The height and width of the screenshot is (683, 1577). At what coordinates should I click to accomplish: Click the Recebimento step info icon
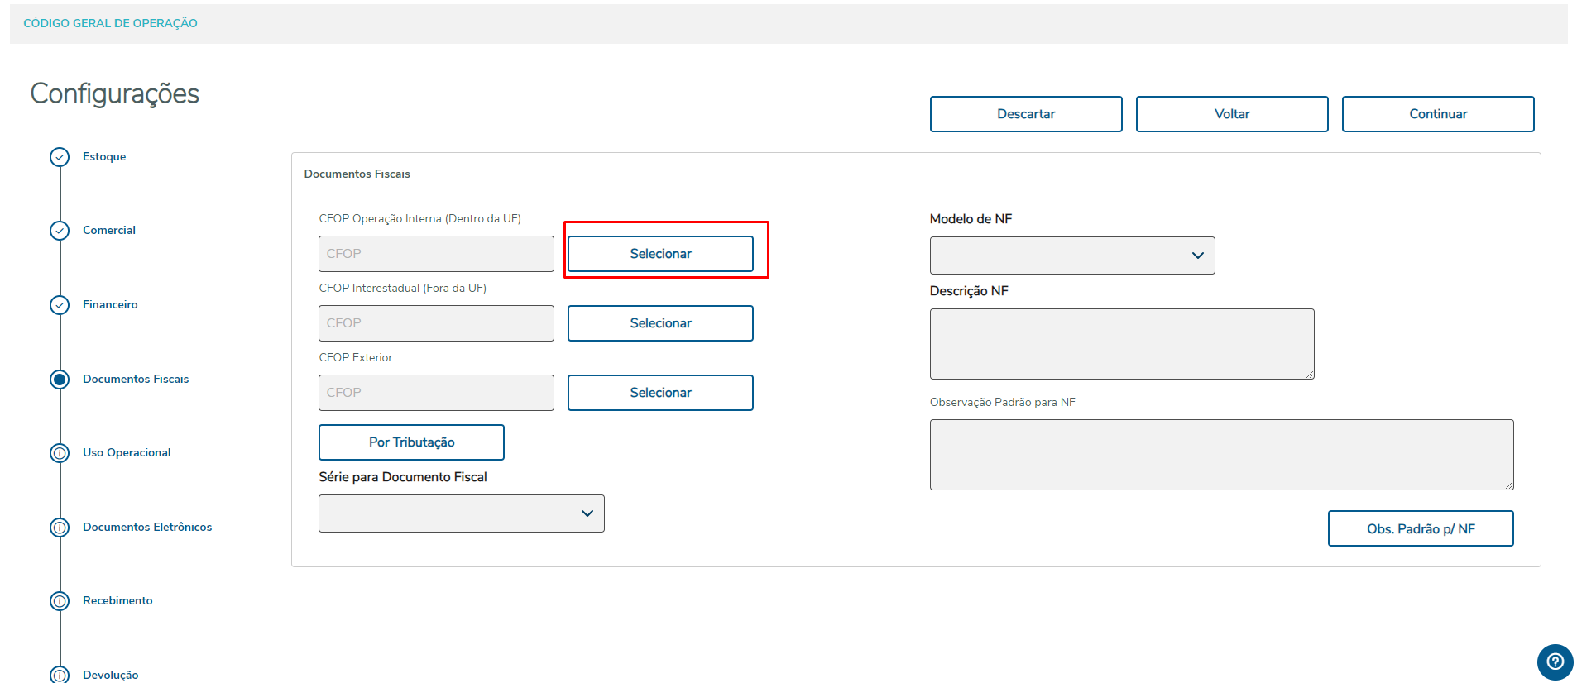pyautogui.click(x=60, y=601)
